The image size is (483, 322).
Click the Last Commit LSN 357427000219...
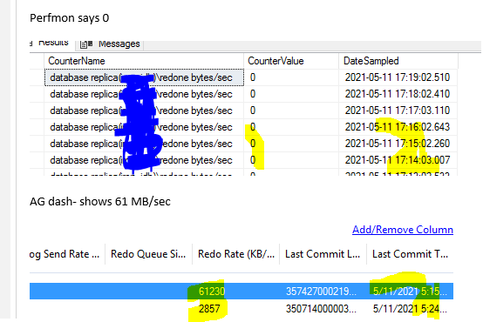click(321, 292)
